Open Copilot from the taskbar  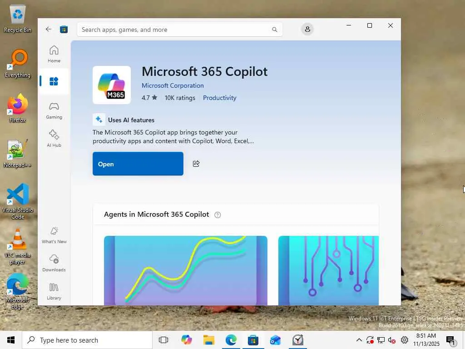[x=187, y=340]
